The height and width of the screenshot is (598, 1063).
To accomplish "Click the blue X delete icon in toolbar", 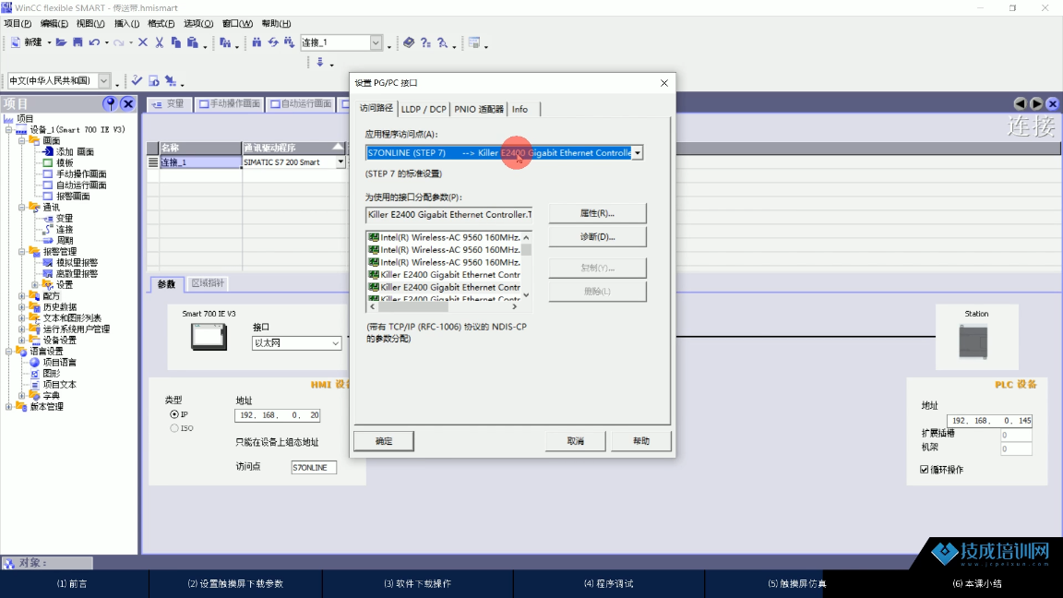I will tap(143, 42).
